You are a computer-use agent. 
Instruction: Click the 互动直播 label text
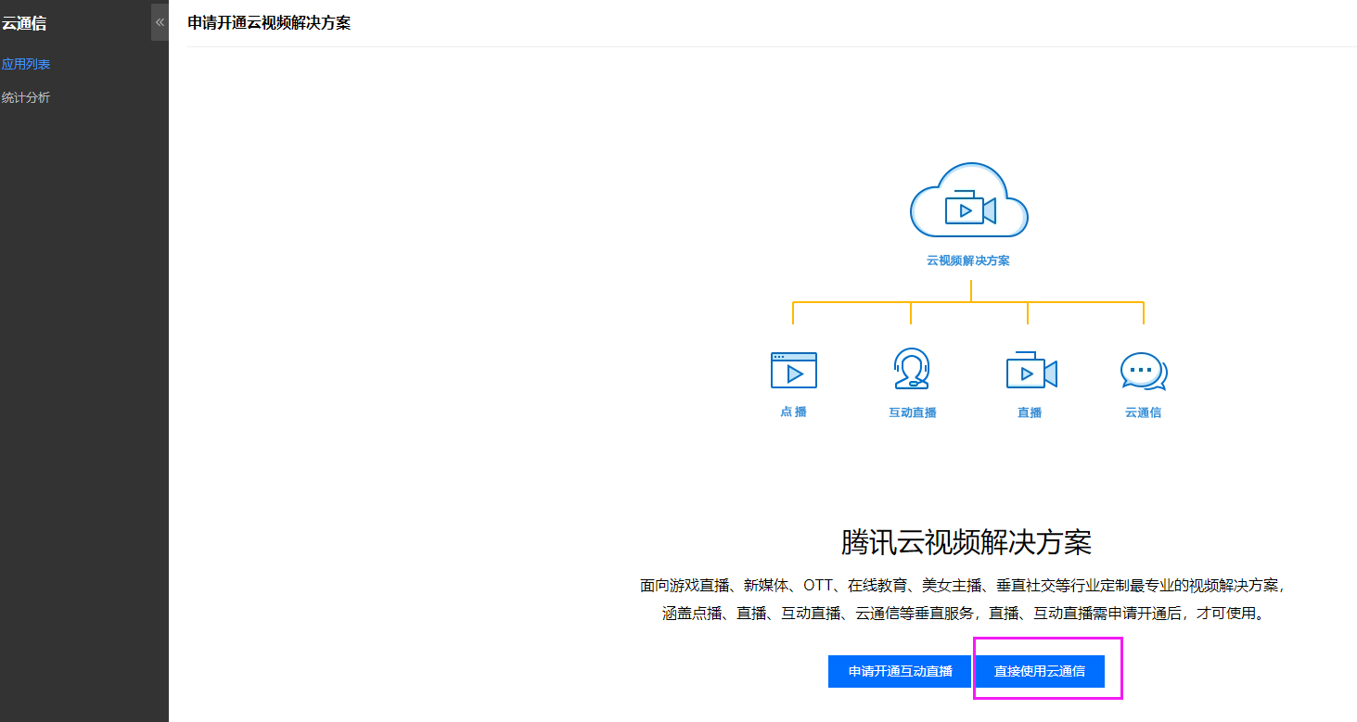coord(913,412)
